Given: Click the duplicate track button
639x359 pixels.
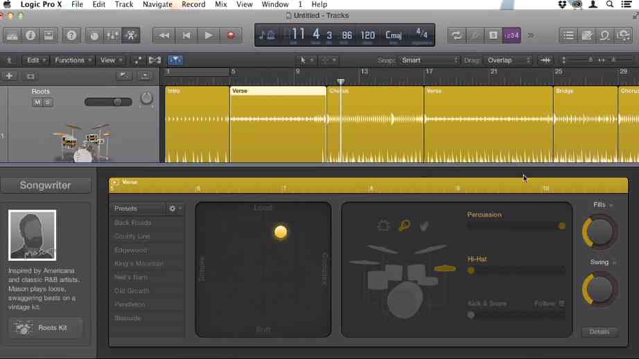Looking at the screenshot, I should (x=30, y=76).
